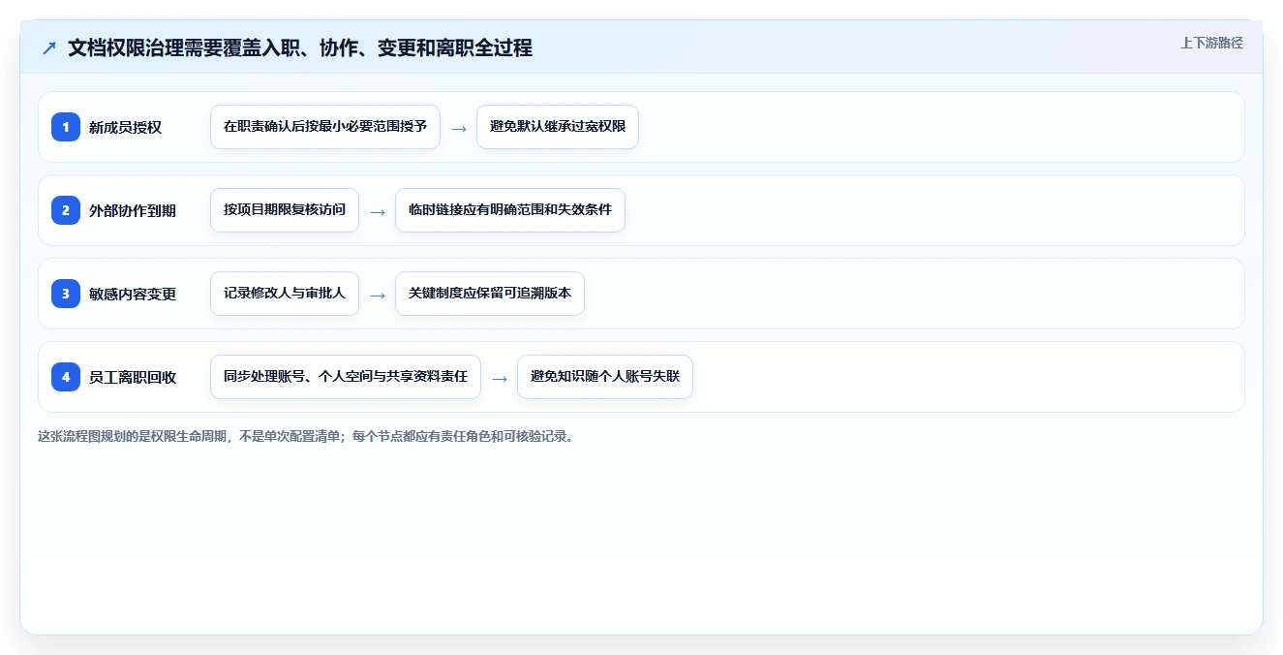Click the 记录修改人与审批人 box
Image resolution: width=1283 pixels, height=655 pixels.
(x=285, y=294)
